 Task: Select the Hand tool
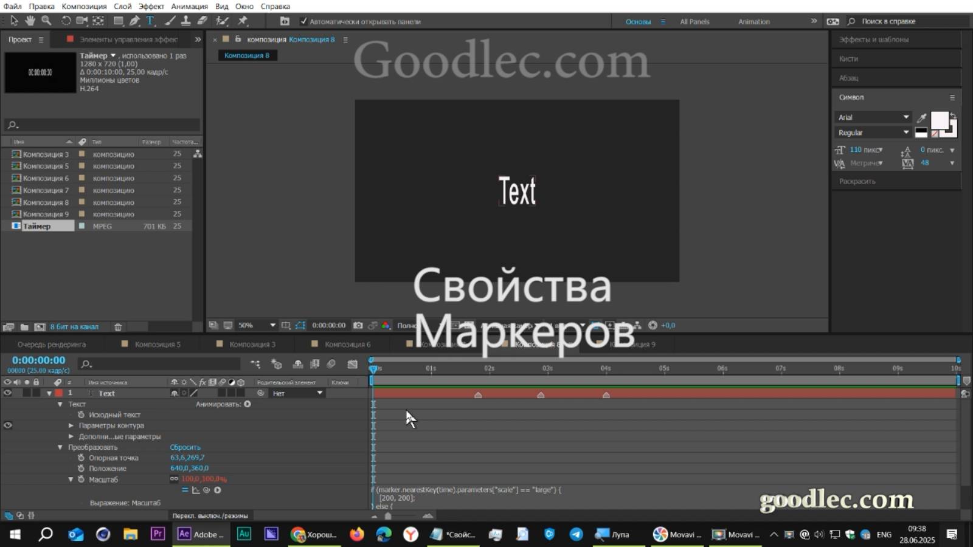pyautogui.click(x=30, y=21)
